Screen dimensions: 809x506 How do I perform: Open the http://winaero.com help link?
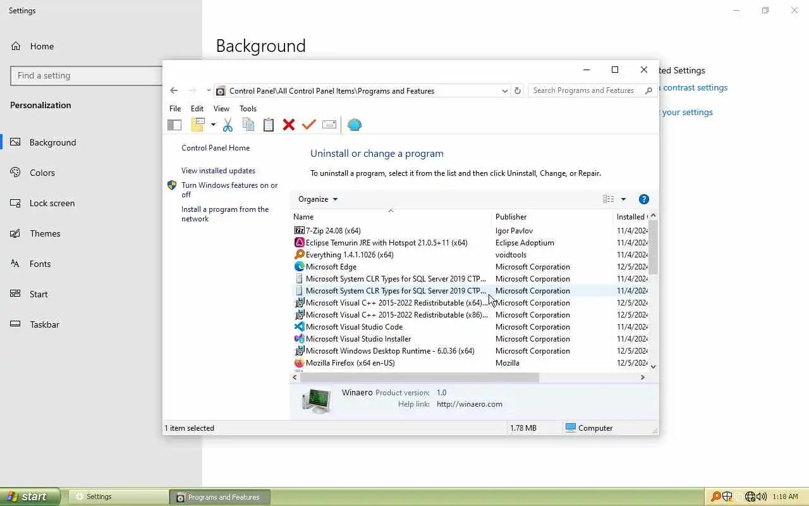pos(470,404)
